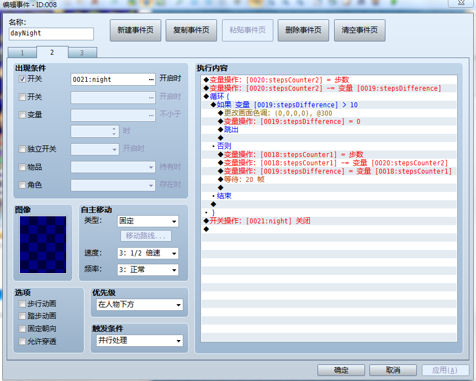476x381 pixels.
Task: Uncheck the first 开关 condition checkbox
Action: (22, 79)
